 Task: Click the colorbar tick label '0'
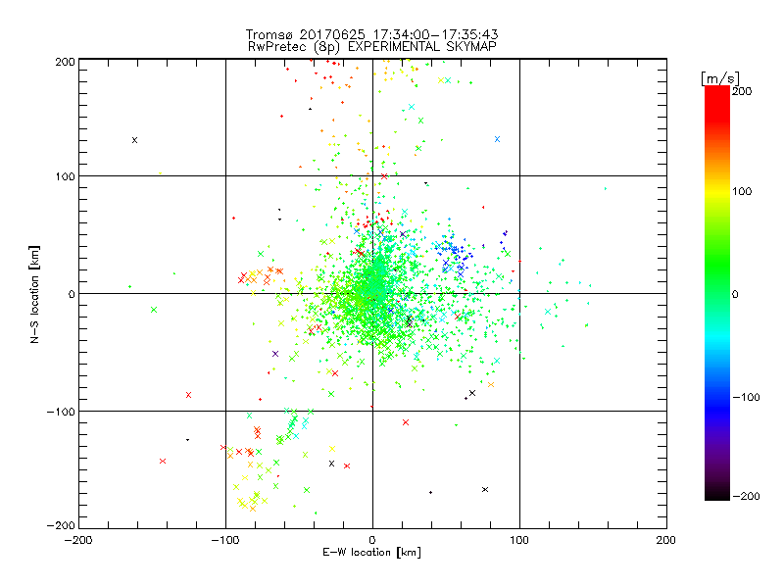735,294
